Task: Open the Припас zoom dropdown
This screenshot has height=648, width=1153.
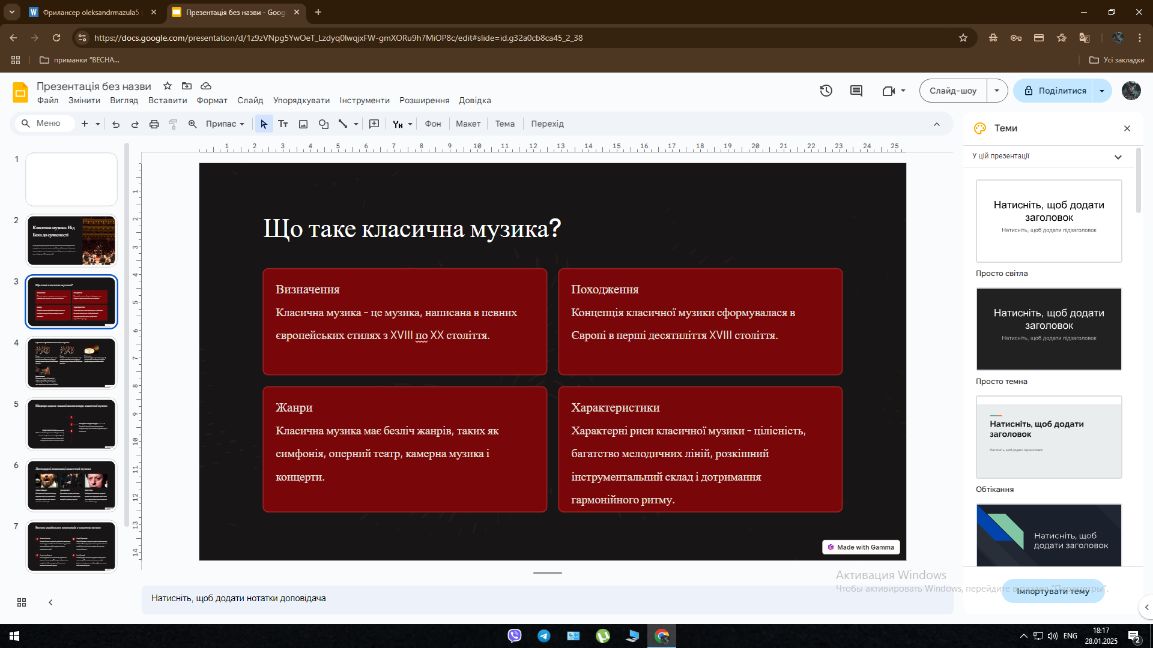Action: pyautogui.click(x=225, y=124)
